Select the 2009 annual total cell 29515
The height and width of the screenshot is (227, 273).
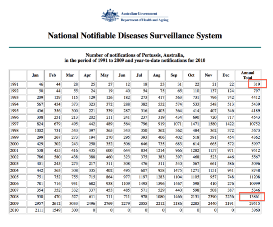coord(253,203)
